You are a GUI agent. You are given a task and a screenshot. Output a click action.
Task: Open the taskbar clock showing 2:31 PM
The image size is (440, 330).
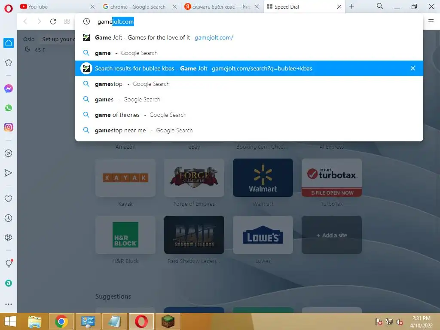click(421, 322)
